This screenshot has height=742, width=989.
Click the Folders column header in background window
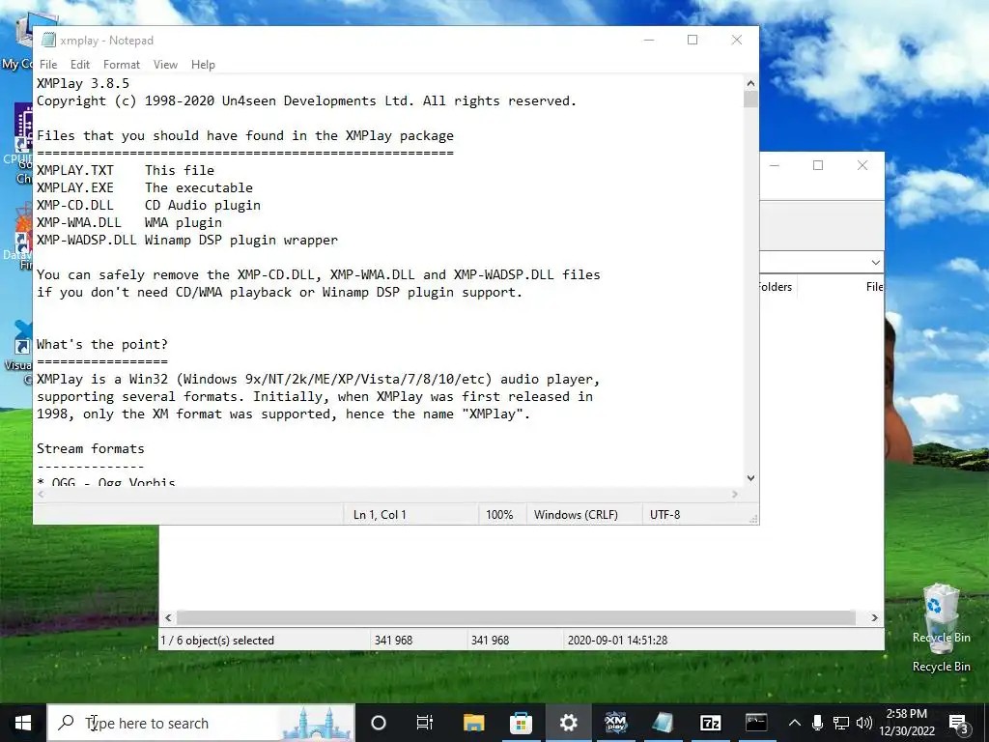(x=776, y=287)
